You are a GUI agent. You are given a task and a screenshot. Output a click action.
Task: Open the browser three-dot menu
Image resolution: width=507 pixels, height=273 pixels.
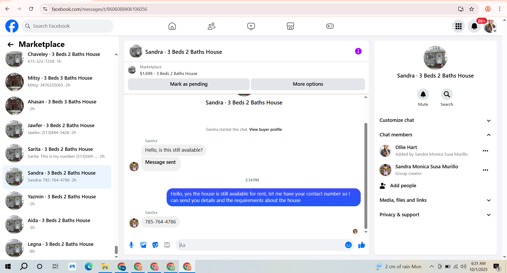(500, 9)
